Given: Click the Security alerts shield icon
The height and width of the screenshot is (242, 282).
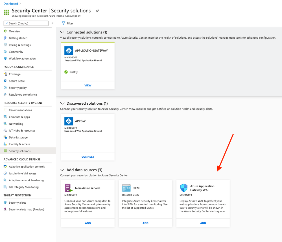Looking at the screenshot, I should click(5, 203).
